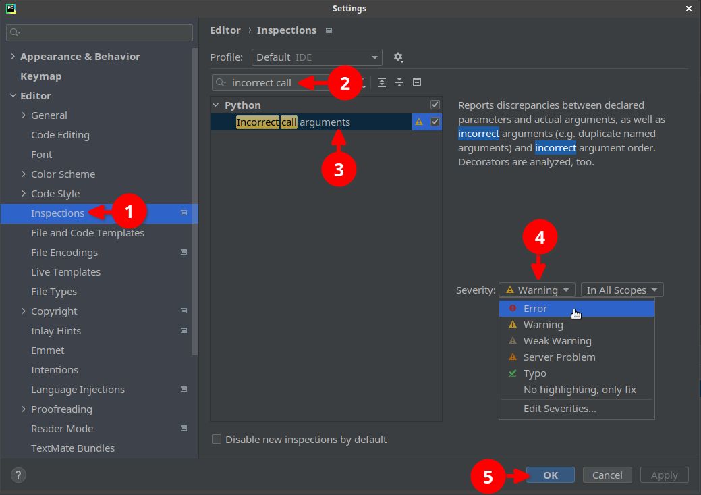Viewport: 701px width, 495px height.
Task: Click the warning severity icon on Incorrect call arguments row
Action: (419, 122)
